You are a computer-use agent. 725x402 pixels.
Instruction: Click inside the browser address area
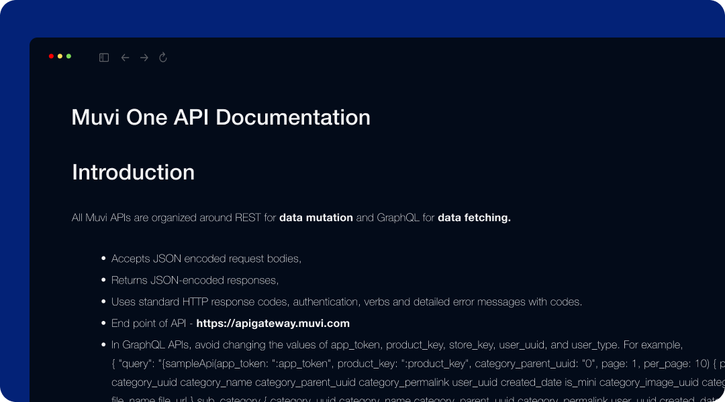pyautogui.click(x=336, y=58)
